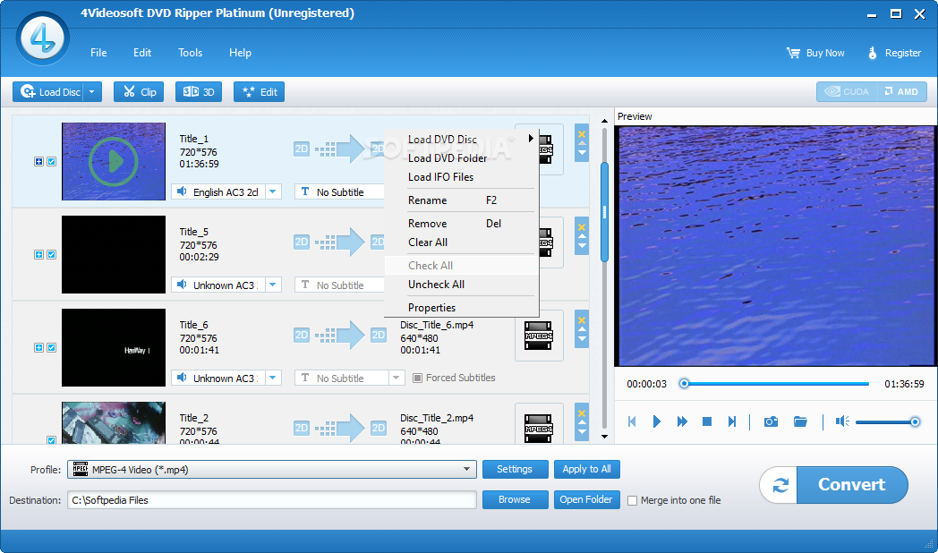Open the Edit effects tool
938x553 pixels.
[x=259, y=92]
